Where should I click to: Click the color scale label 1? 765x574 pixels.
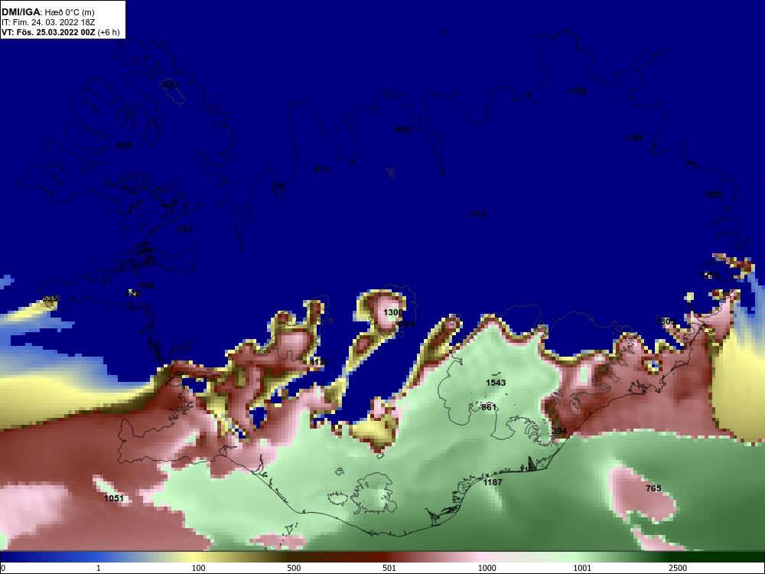[99, 568]
